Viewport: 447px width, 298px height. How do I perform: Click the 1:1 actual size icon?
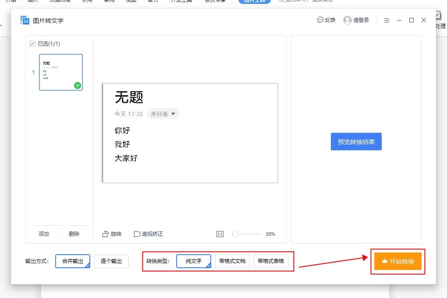(220, 234)
